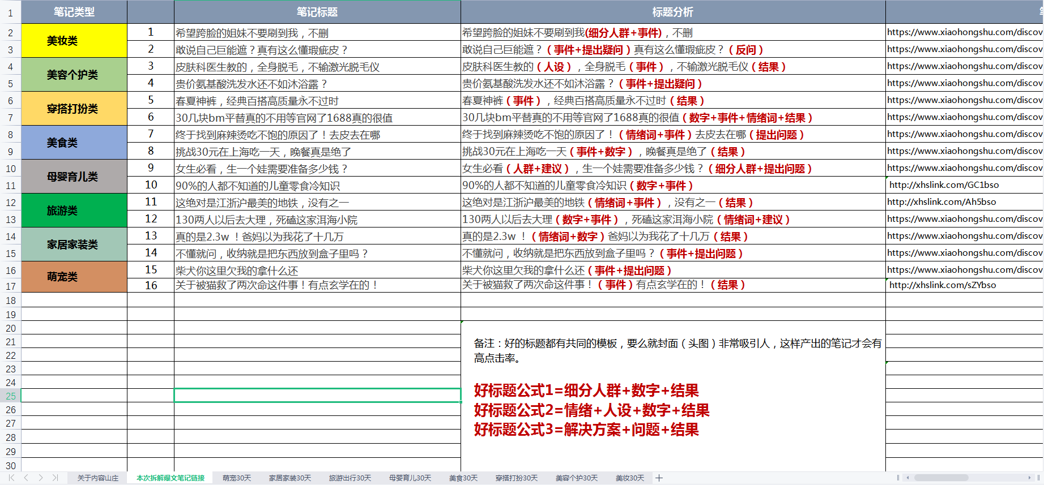Viewport: 1044px width, 485px height.
Task: Select the 笔记标题 header cell
Action: pos(317,12)
